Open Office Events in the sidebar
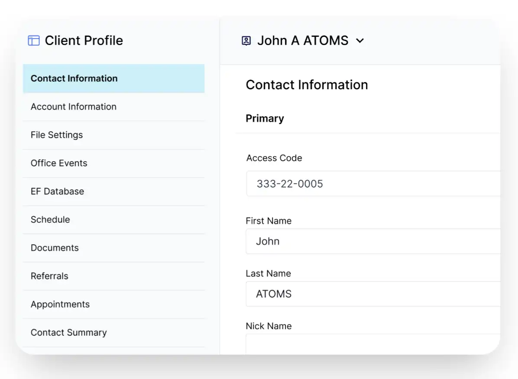518x379 pixels. tap(113, 163)
